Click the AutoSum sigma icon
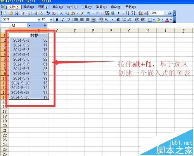 tap(119, 13)
